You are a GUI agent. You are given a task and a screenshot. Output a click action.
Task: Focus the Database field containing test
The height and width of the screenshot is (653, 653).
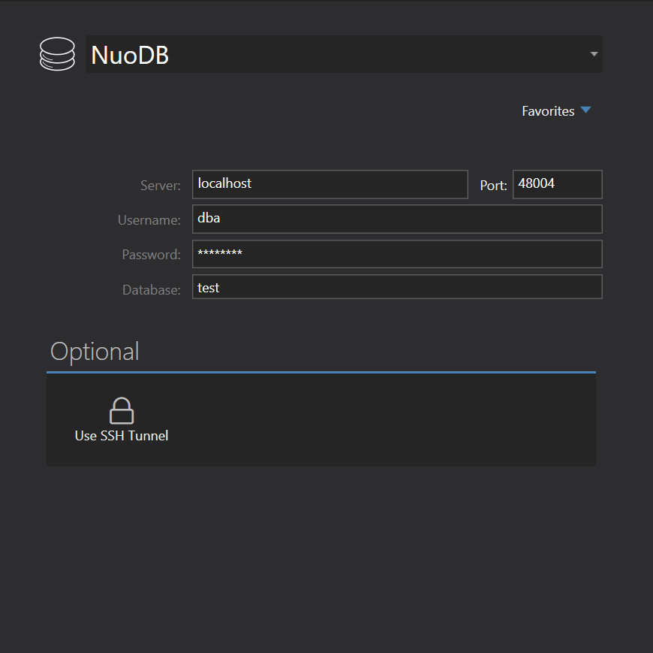pyautogui.click(x=397, y=287)
